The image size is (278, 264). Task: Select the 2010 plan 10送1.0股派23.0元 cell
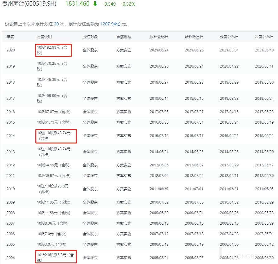53,189
